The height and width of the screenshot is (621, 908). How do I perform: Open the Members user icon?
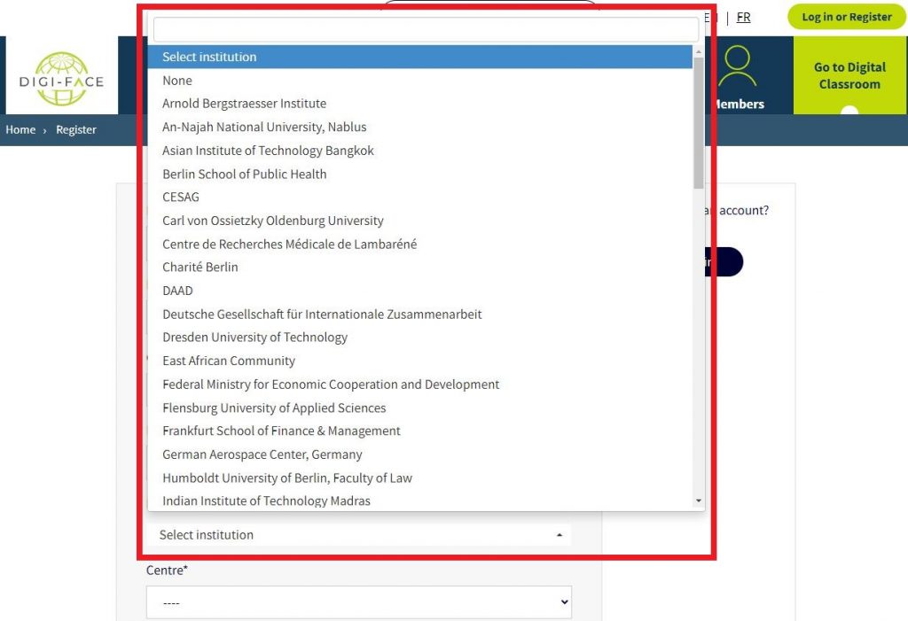coord(737,66)
